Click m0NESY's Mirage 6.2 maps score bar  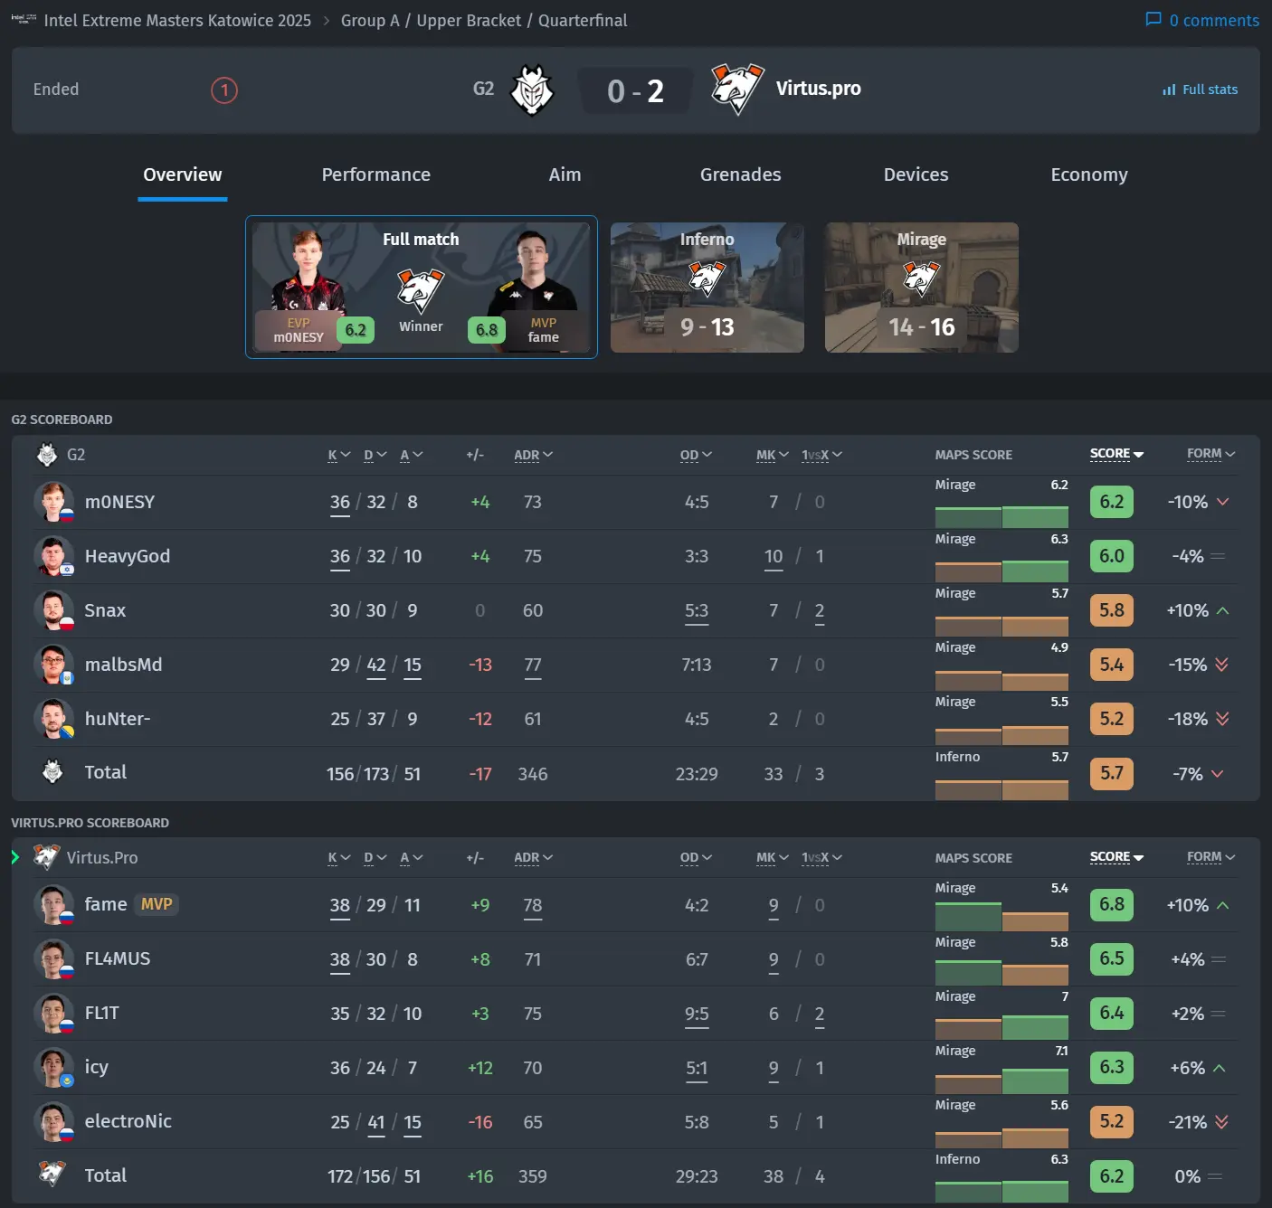(1035, 516)
